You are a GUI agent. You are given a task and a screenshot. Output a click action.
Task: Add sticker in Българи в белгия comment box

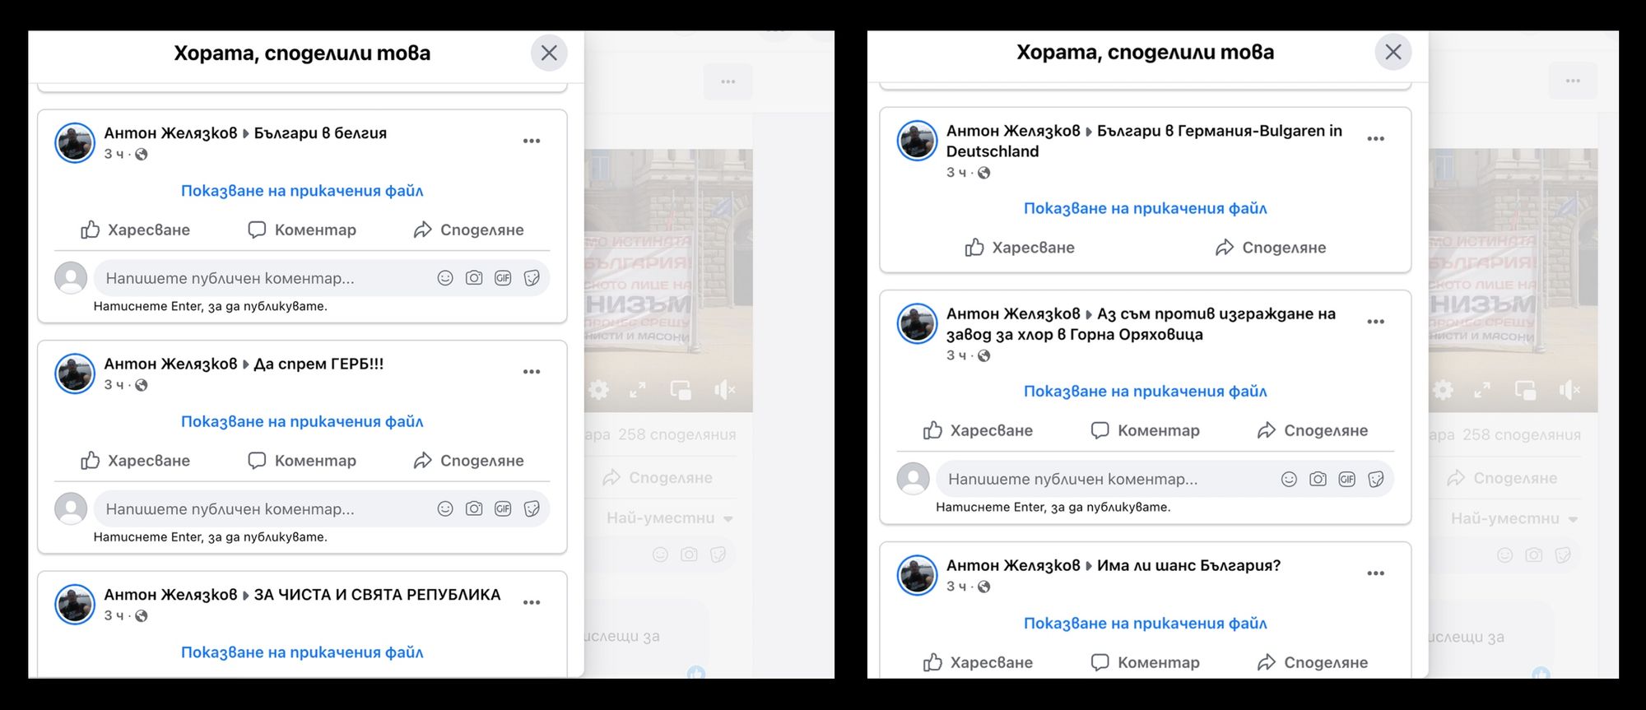(x=532, y=278)
